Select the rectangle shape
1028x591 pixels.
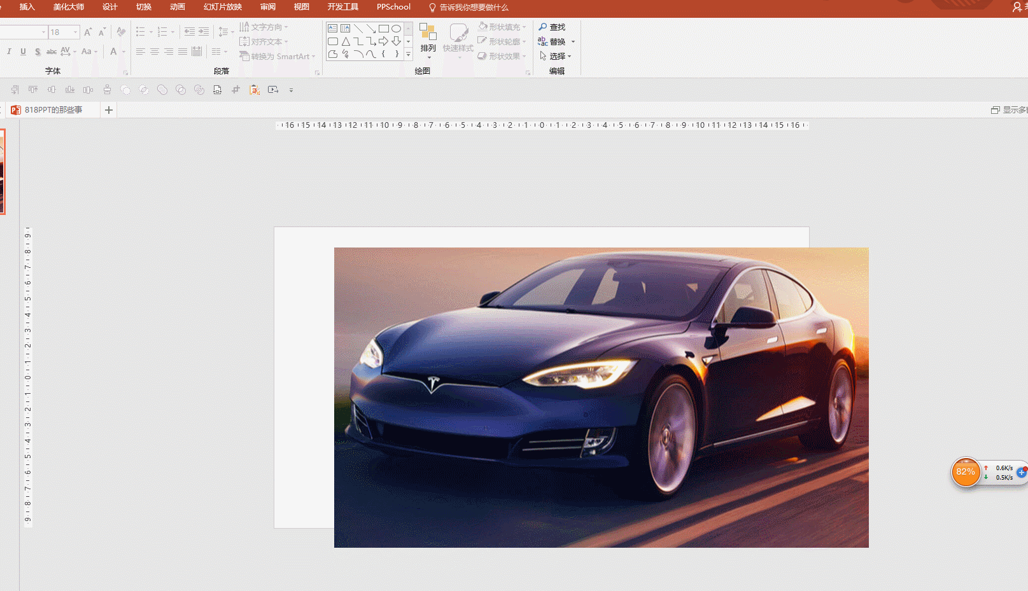384,29
